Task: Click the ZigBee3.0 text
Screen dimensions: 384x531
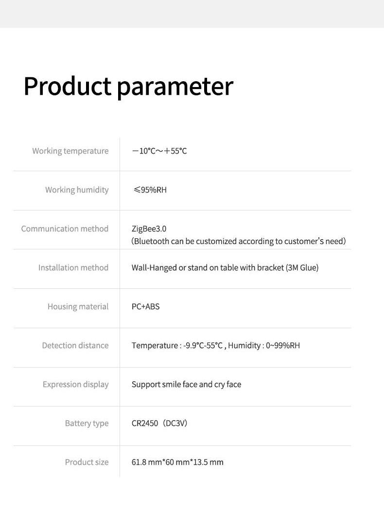Action: tap(149, 229)
